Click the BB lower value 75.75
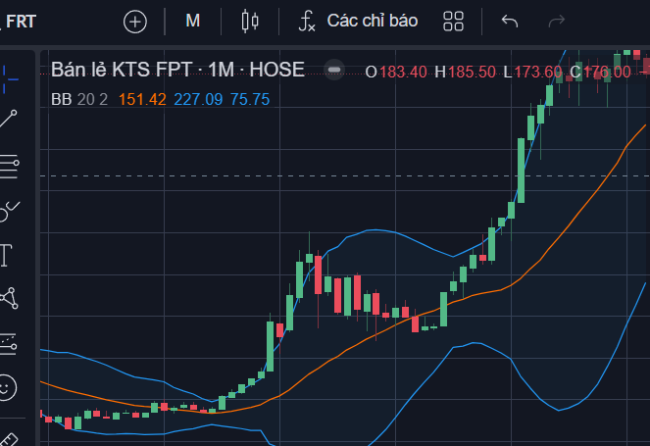Viewport: 650px width, 446px height. [250, 99]
